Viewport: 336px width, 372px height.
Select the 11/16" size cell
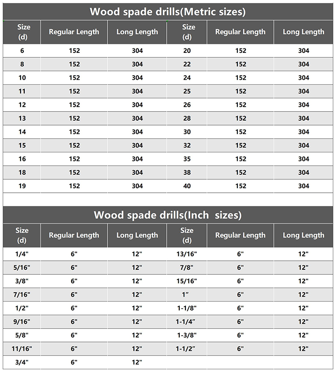click(22, 349)
